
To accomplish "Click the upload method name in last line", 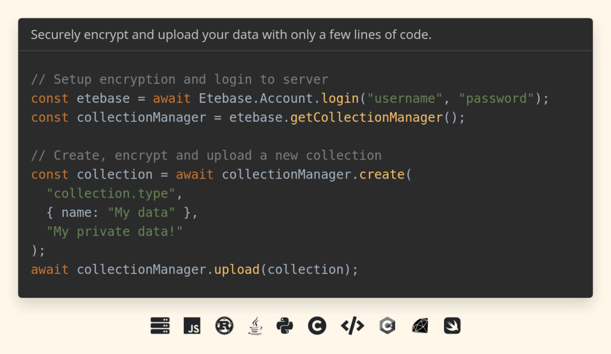I will tap(237, 270).
